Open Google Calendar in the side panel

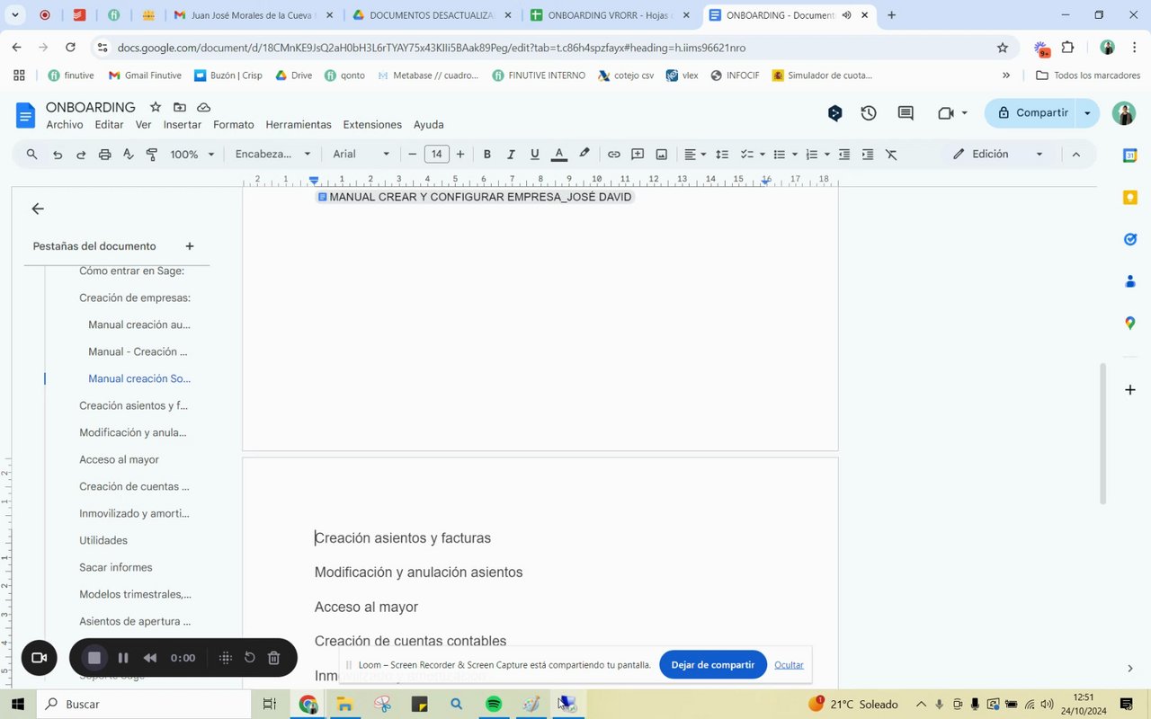pyautogui.click(x=1130, y=155)
